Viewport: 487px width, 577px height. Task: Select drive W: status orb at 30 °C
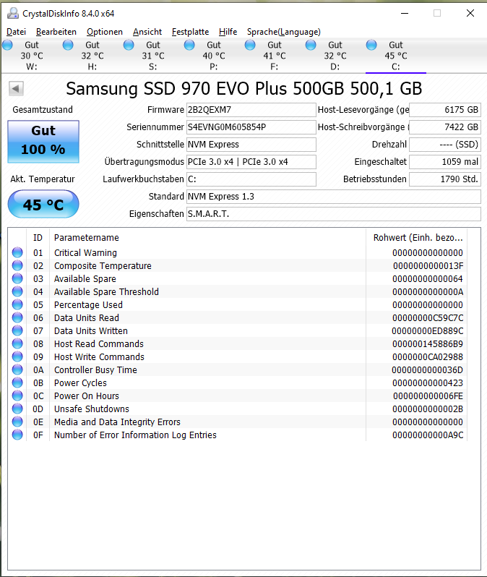7,46
